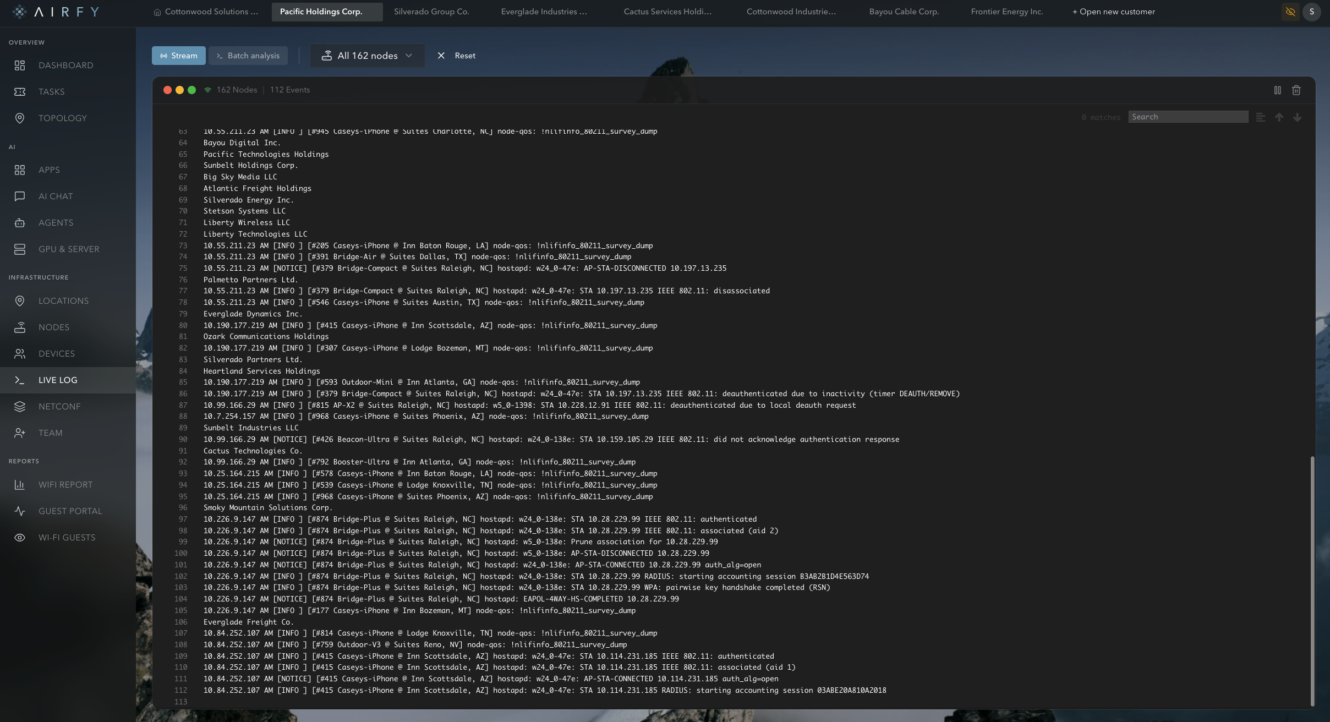Click log line Smoky Mountain Solutions Corp.
The height and width of the screenshot is (722, 1330).
pyautogui.click(x=268, y=507)
